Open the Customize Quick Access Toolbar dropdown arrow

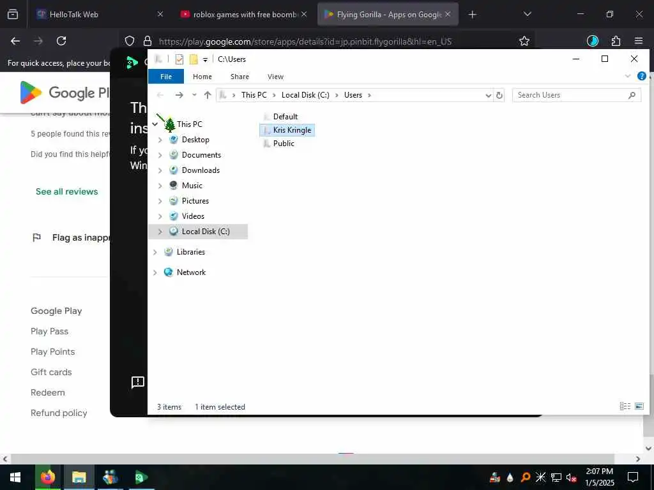click(205, 60)
